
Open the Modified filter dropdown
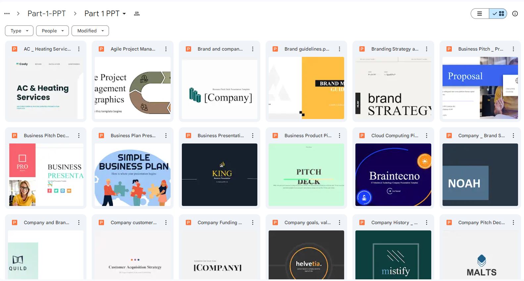[90, 31]
